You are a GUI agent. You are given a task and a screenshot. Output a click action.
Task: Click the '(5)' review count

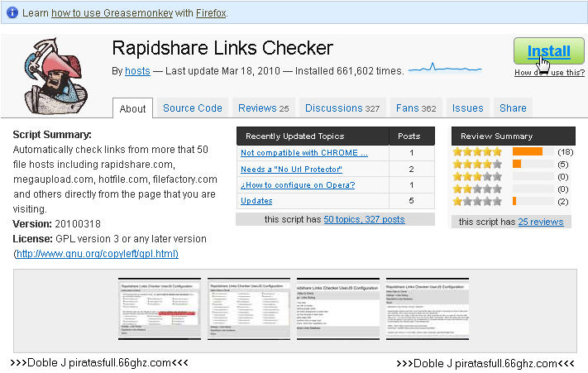coord(563,165)
